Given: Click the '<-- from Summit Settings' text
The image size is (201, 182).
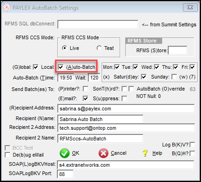Looking at the screenshot, I should (x=169, y=24).
